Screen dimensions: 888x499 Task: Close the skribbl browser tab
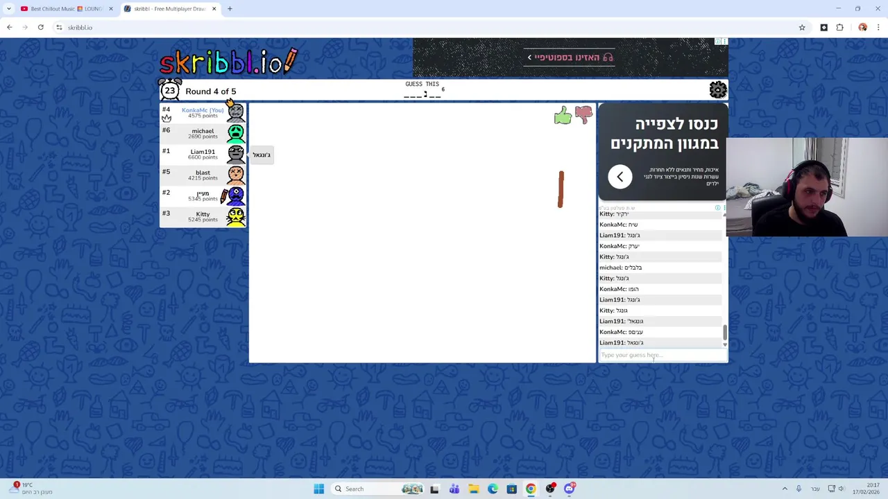214,9
